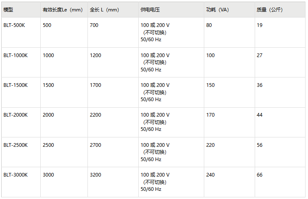
Task: Select the BLT-1500K model cell
Action: tap(16, 85)
